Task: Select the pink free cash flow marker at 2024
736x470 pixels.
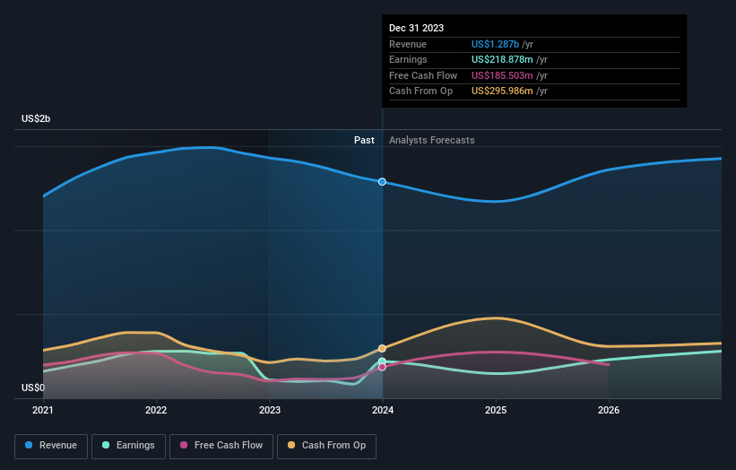Action: (382, 367)
